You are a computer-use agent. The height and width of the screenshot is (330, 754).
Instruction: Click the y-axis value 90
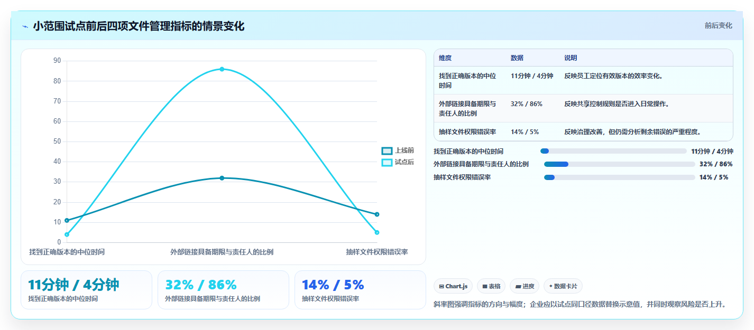click(x=57, y=61)
